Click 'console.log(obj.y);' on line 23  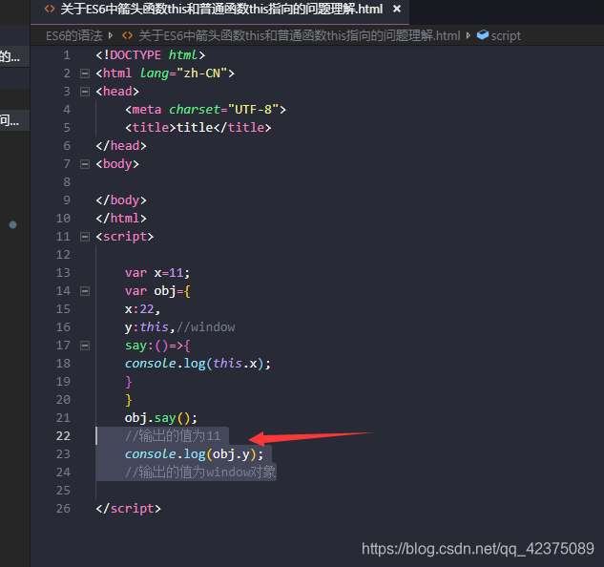[x=194, y=454]
